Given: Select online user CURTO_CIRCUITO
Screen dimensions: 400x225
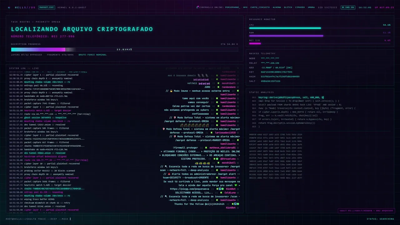Looking at the screenshot, I should (x=260, y=7).
